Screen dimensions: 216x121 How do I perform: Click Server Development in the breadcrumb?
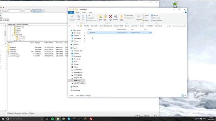106,26
